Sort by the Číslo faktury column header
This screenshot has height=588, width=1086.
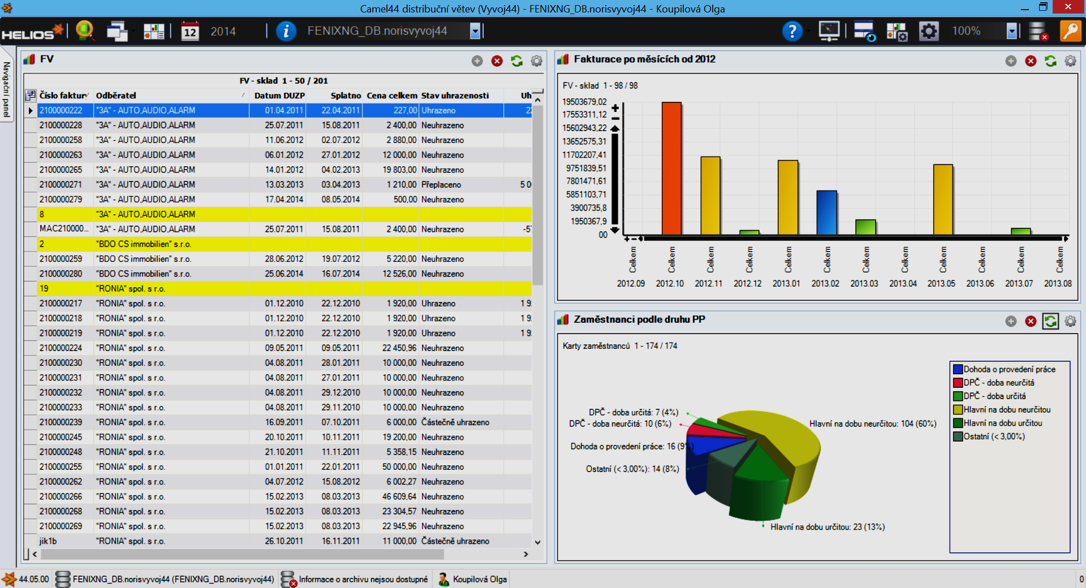(65, 96)
